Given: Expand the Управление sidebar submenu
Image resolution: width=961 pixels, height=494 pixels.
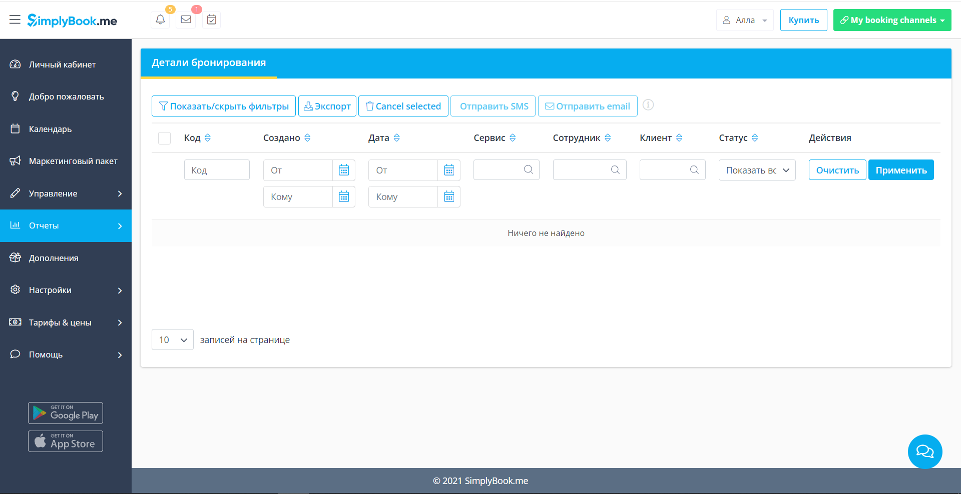Looking at the screenshot, I should [x=120, y=193].
